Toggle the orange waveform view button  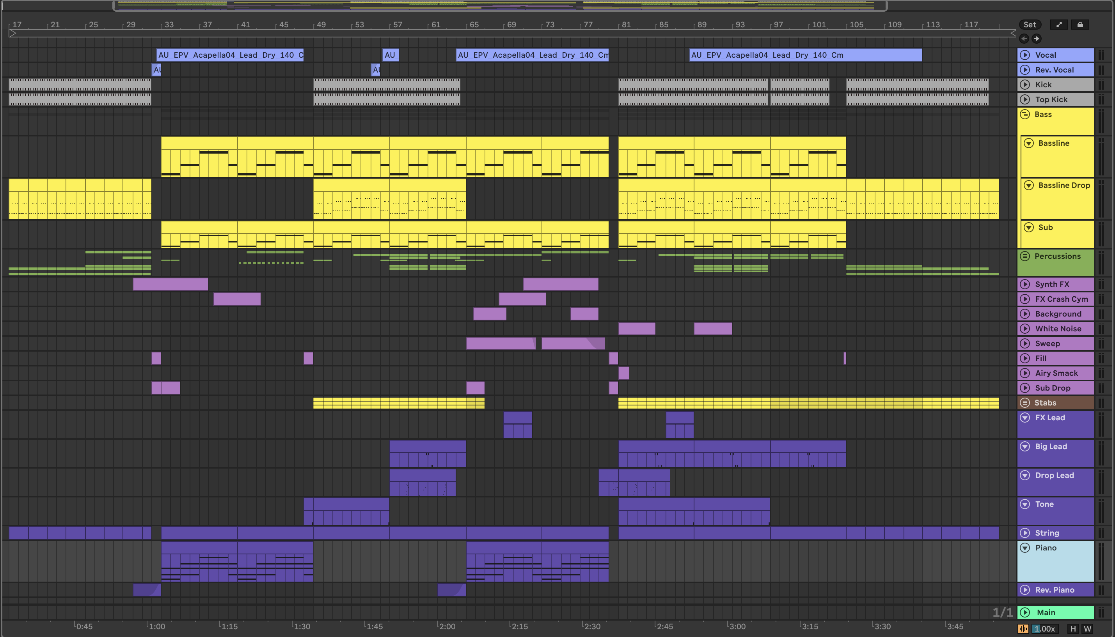click(1023, 629)
